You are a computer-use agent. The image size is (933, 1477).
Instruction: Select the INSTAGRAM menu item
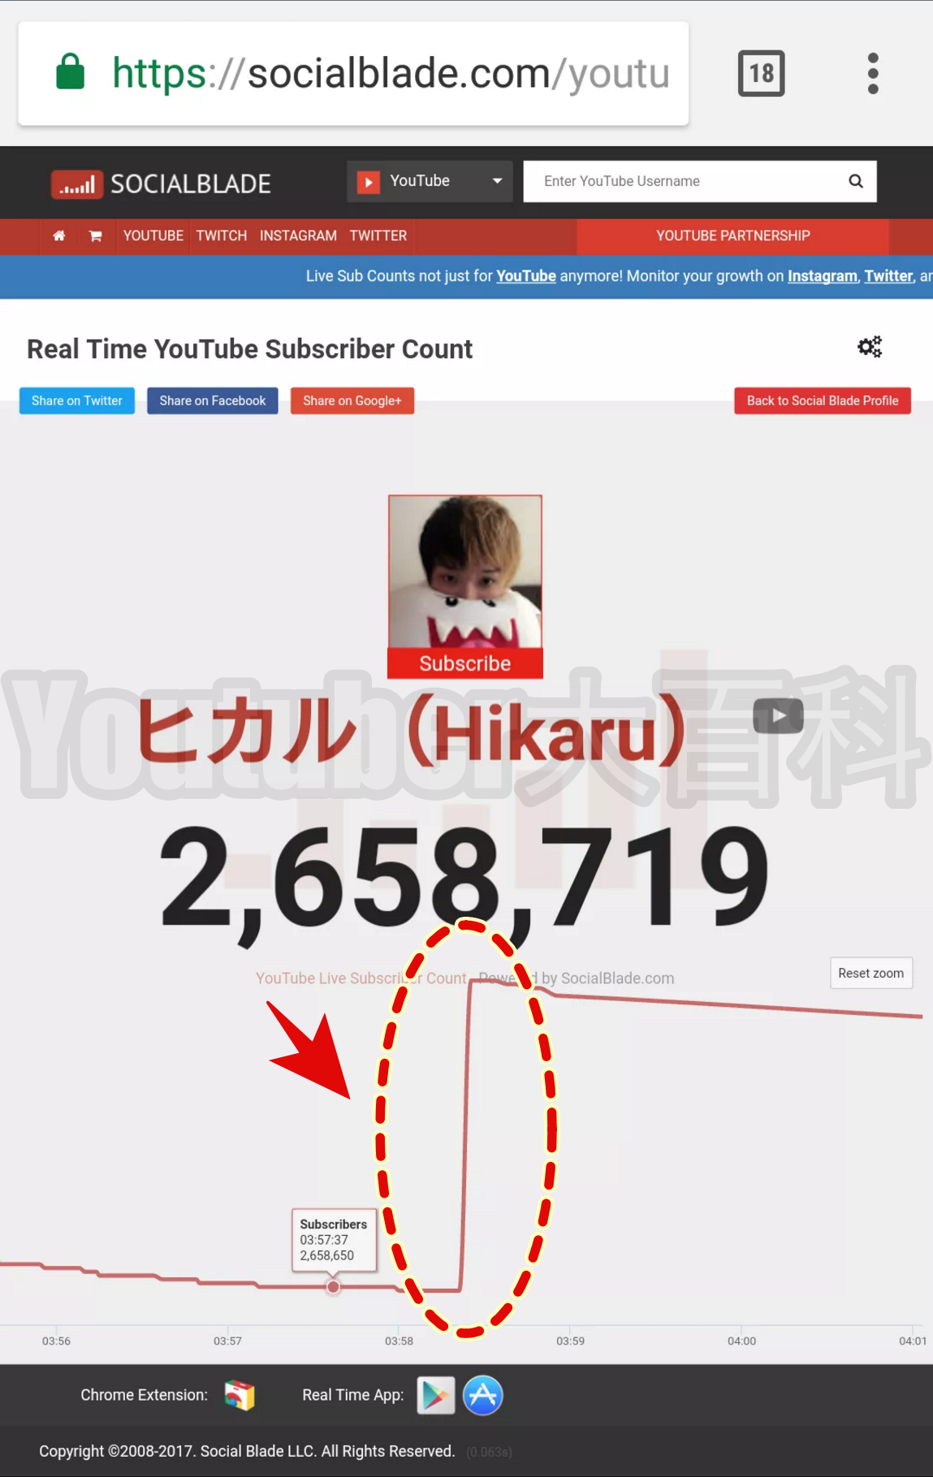298,235
